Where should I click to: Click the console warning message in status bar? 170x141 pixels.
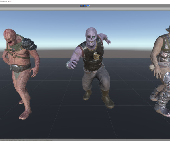pyautogui.click(x=27, y=140)
